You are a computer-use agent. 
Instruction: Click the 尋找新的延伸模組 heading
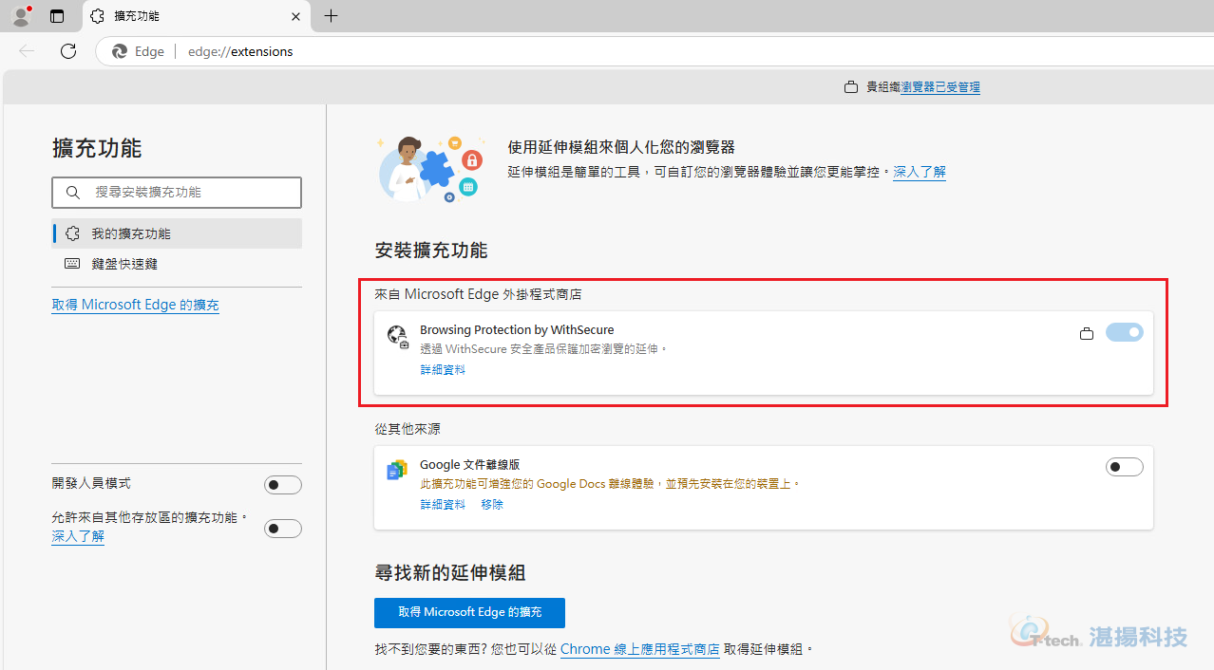click(x=450, y=573)
